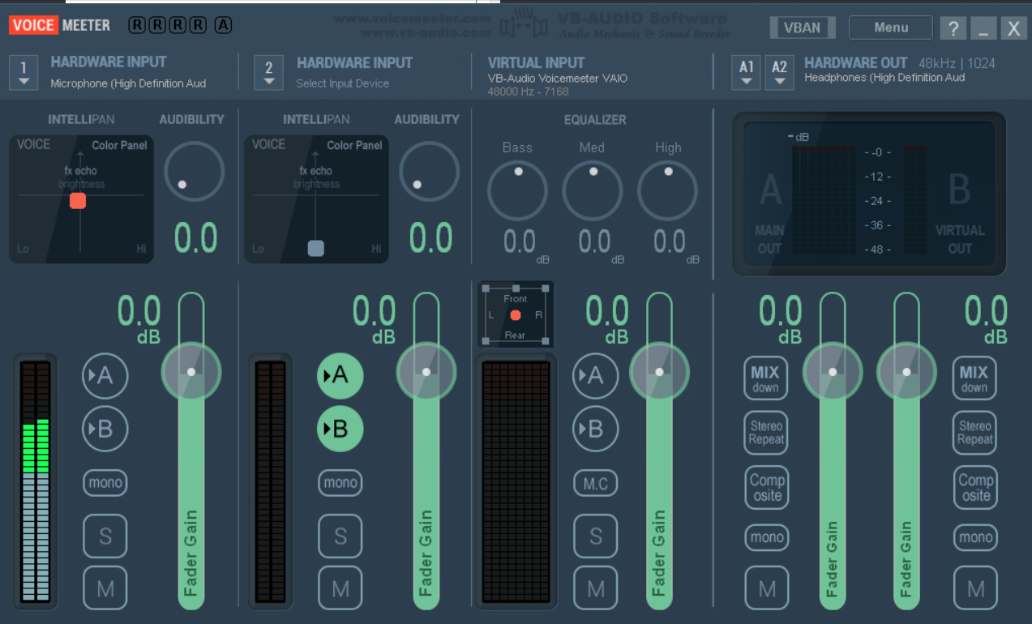The width and height of the screenshot is (1032, 624).
Task: Open the Hardware Input 1 device selector
Action: (24, 72)
